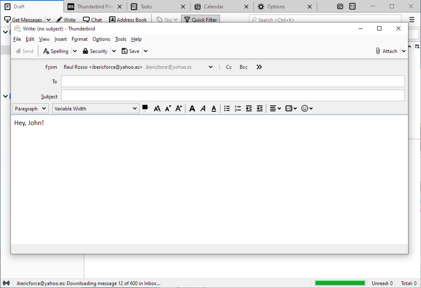Image resolution: width=421 pixels, height=288 pixels.
Task: Switch to the Calendar tab
Action: 214,6
